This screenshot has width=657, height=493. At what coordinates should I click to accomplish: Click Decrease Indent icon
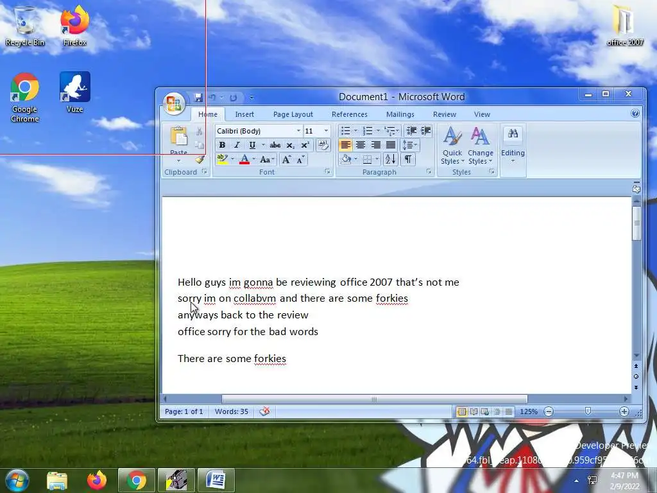tap(411, 131)
